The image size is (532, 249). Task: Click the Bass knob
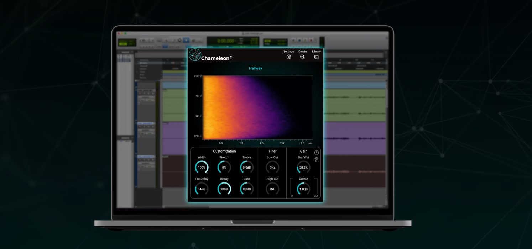click(247, 189)
